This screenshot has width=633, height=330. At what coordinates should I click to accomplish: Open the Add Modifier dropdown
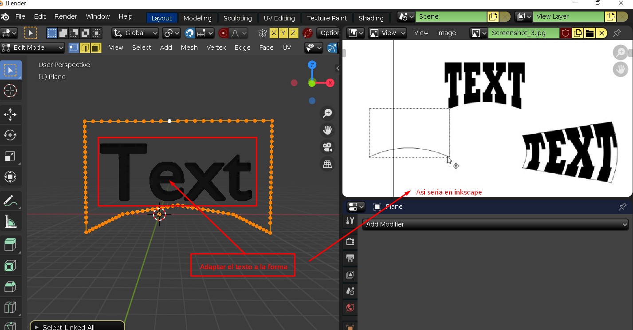(495, 224)
